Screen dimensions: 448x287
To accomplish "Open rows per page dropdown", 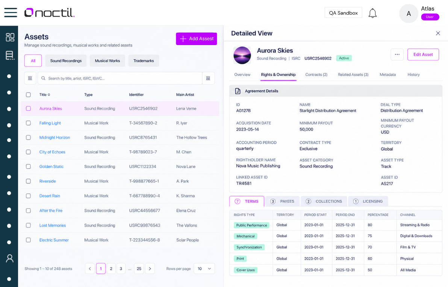I will point(204,269).
